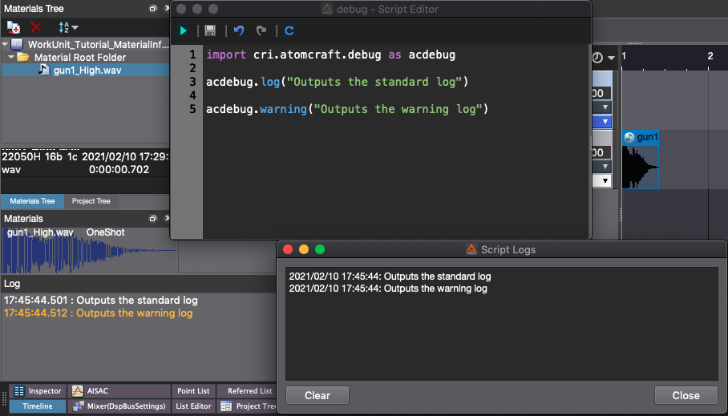
Task: Run the script in Script Editor
Action: click(184, 30)
